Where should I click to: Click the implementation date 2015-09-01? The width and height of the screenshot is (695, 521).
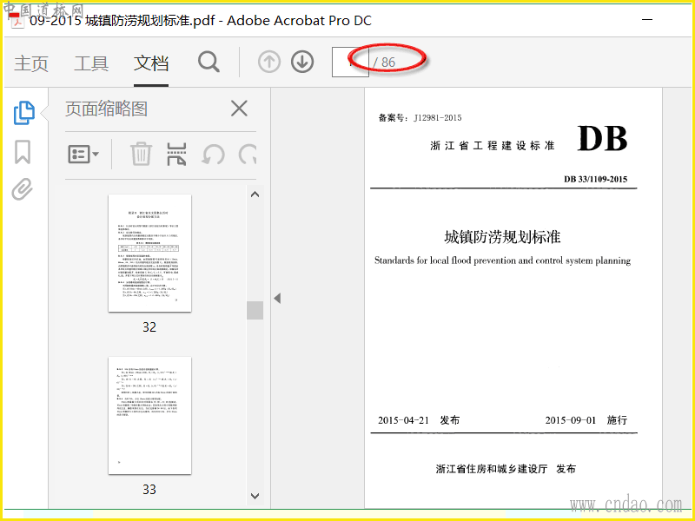pyautogui.click(x=571, y=420)
